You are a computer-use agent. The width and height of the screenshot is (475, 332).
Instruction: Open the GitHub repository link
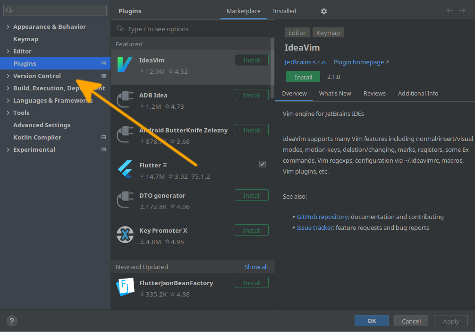pyautogui.click(x=322, y=217)
